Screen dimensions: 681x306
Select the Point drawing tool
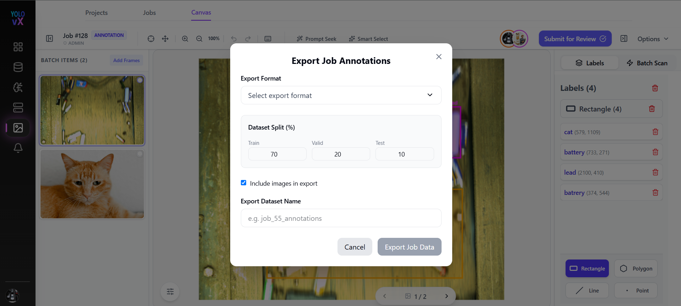pos(636,290)
